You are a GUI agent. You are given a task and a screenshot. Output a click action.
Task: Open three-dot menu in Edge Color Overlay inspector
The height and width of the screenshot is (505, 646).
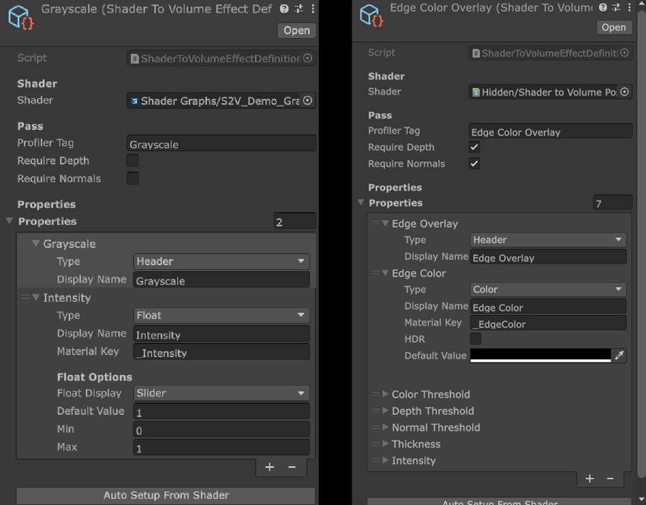629,8
